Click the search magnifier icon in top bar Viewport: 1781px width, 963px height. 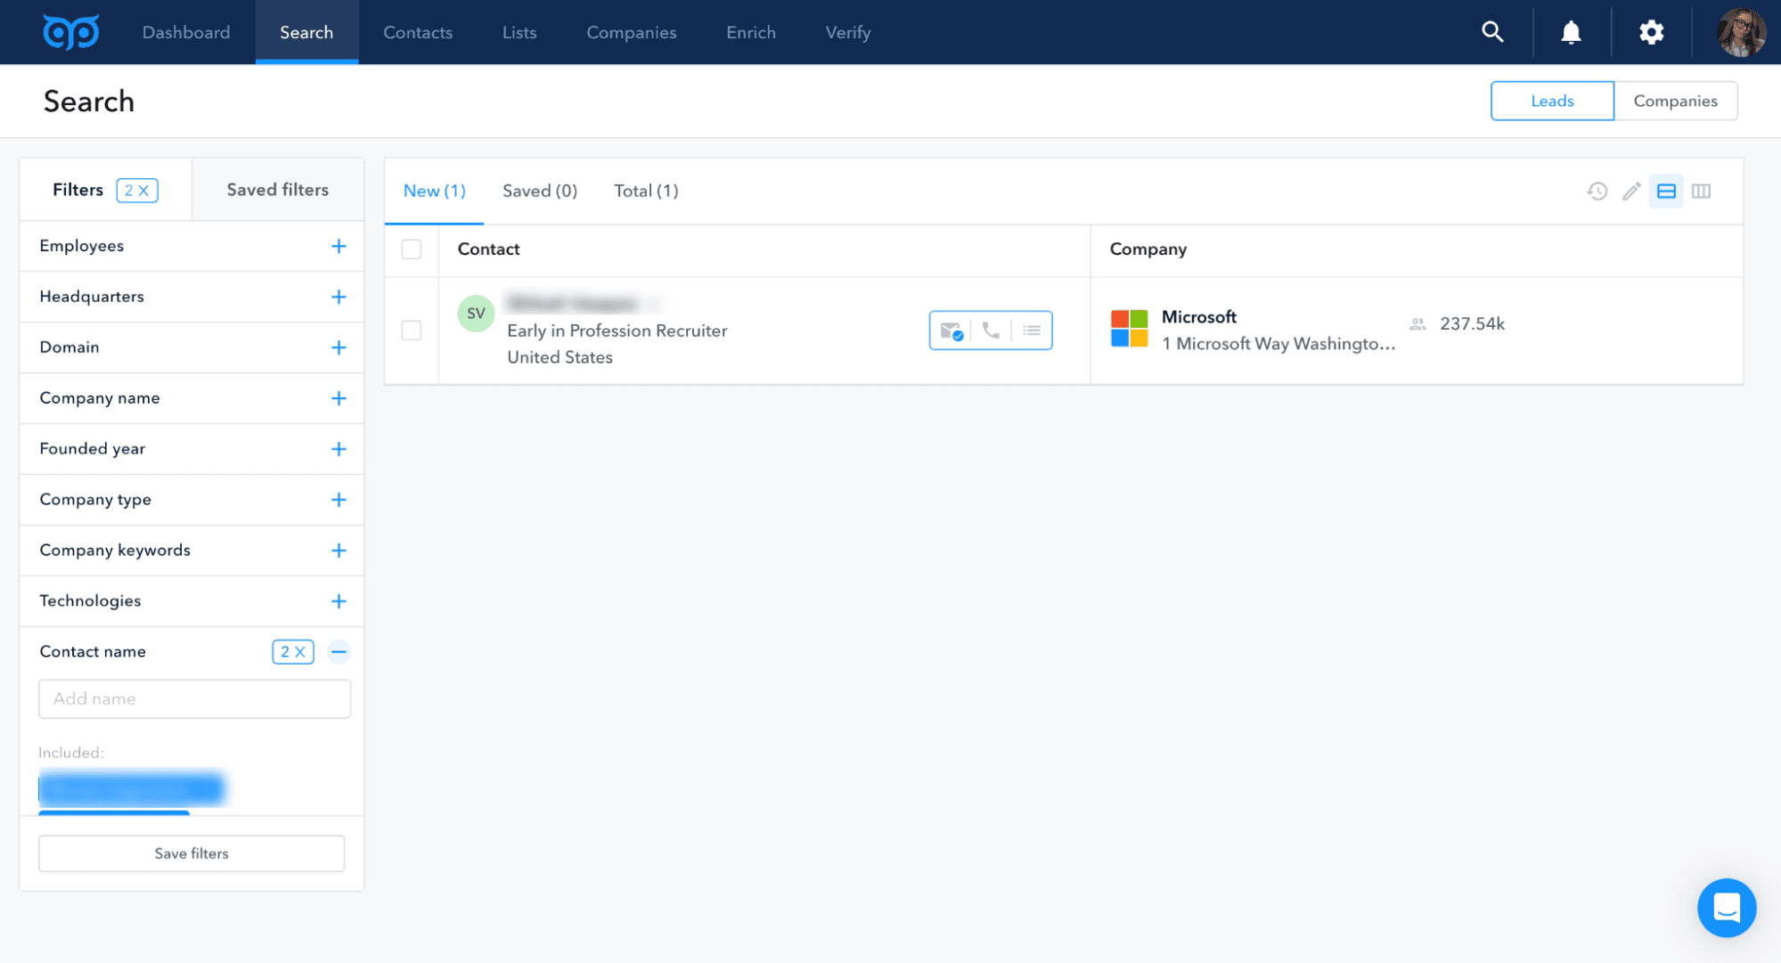tap(1492, 32)
